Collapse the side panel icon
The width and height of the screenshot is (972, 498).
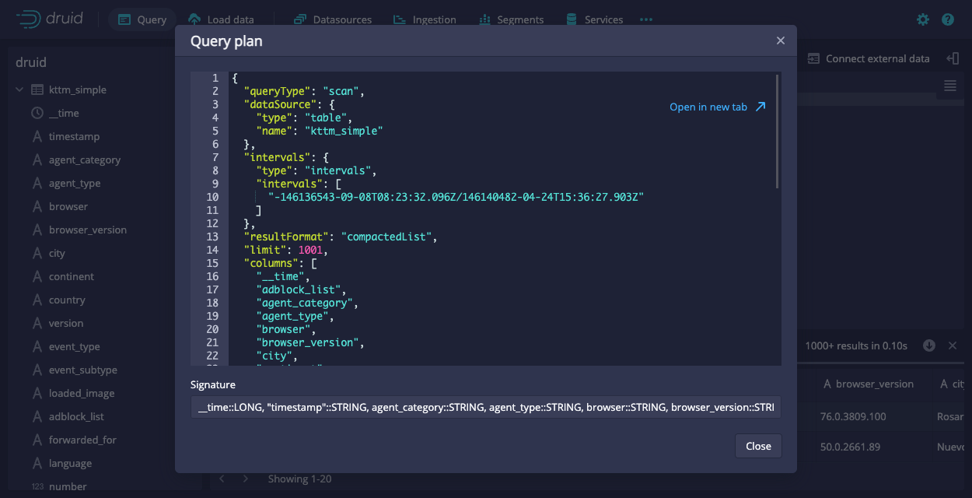[x=953, y=58]
